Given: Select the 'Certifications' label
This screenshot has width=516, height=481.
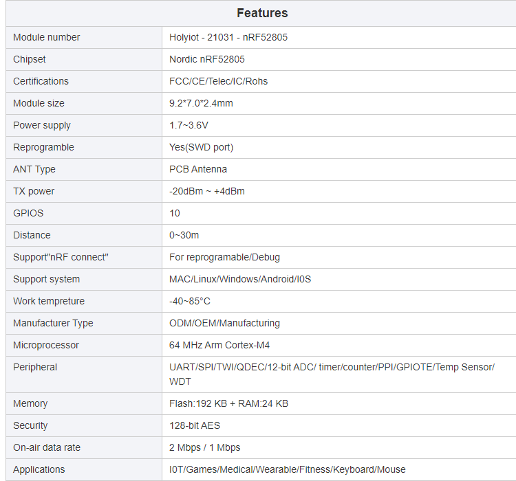Looking at the screenshot, I should pos(41,81).
